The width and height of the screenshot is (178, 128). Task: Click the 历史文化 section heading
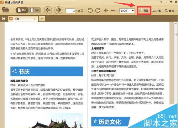pyautogui.click(x=110, y=122)
